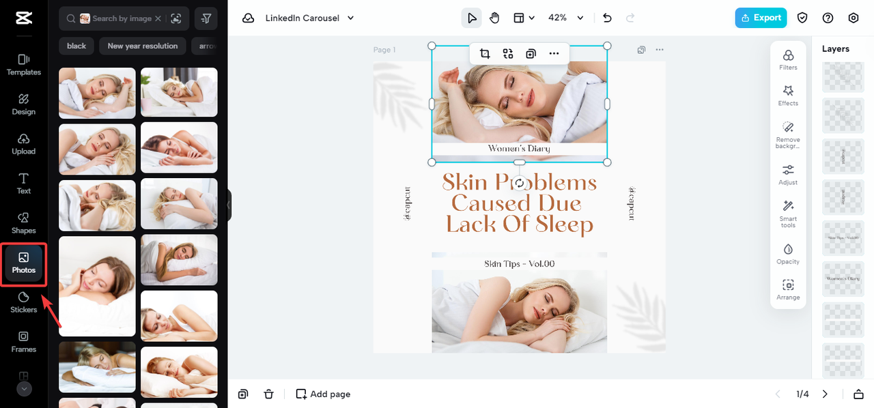Click the 1/4 page indicator

pyautogui.click(x=802, y=394)
